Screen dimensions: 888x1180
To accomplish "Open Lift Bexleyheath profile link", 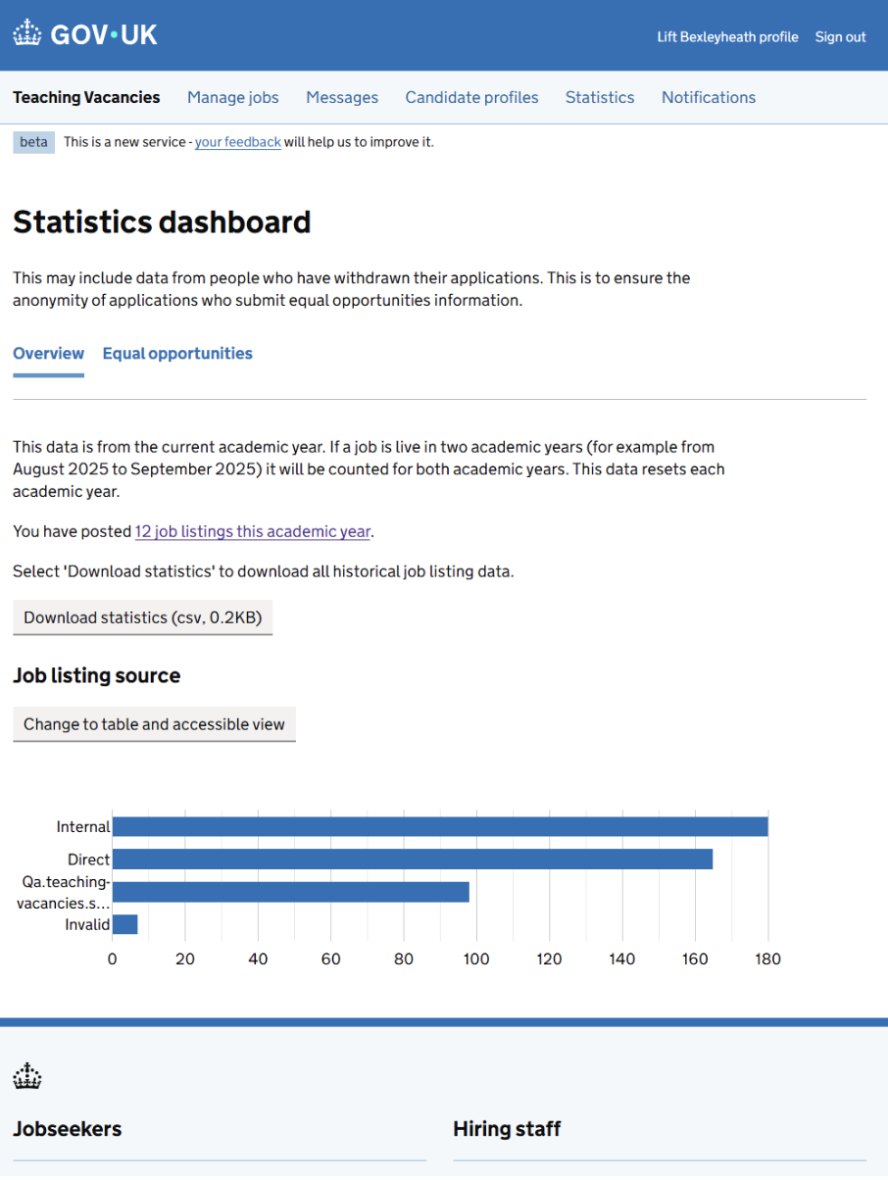I will 727,37.
